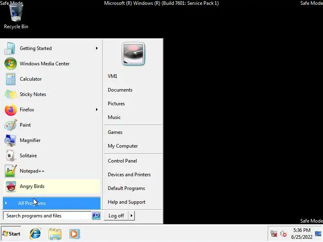Focus the Search programs and files box
The image size is (323, 242).
pos(47,216)
